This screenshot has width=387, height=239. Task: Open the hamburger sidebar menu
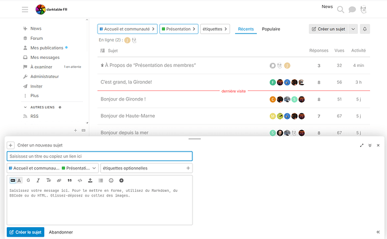[x=25, y=10]
